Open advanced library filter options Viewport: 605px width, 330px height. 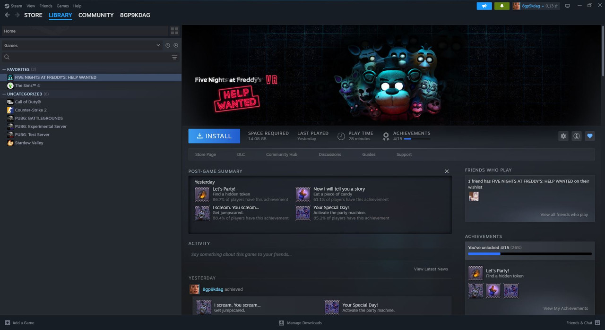click(174, 57)
